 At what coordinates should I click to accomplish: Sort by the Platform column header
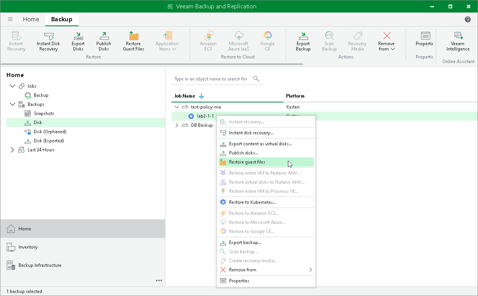(x=295, y=96)
